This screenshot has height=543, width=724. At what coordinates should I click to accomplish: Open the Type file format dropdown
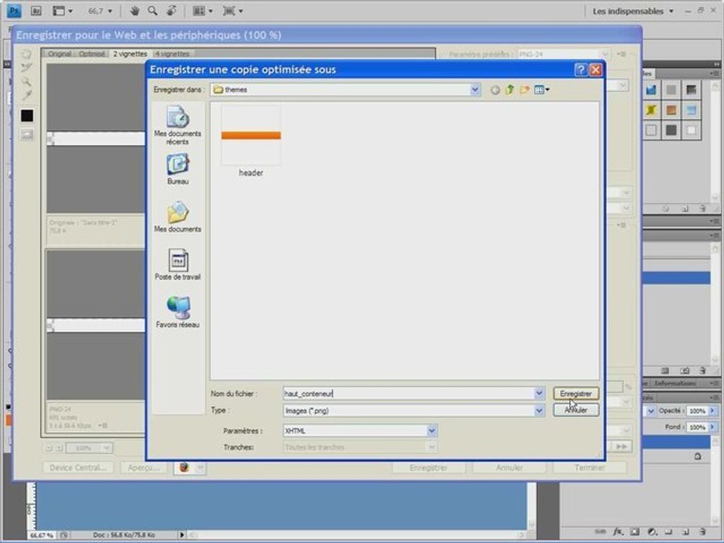[x=539, y=410]
